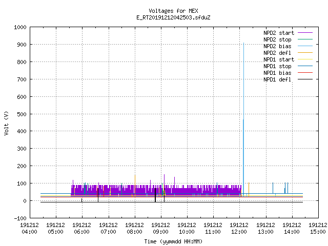
Task: Click the yellow NPD1 start legend line
Action: [x=305, y=59]
